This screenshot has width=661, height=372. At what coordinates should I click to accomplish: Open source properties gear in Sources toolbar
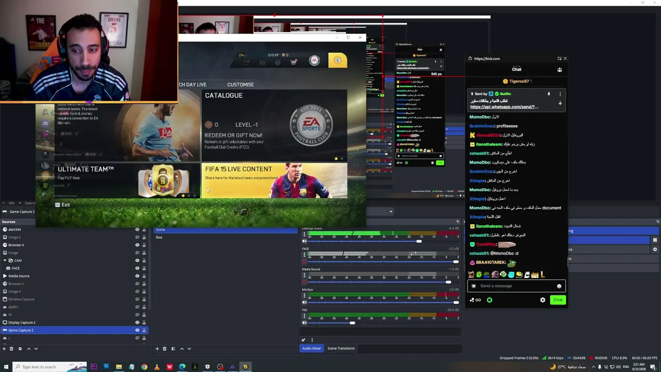[20, 349]
